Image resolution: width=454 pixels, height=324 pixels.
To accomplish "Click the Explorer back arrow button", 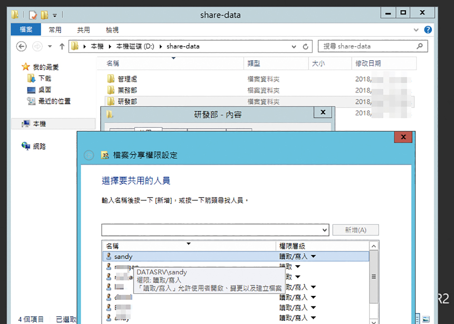I will (21, 46).
